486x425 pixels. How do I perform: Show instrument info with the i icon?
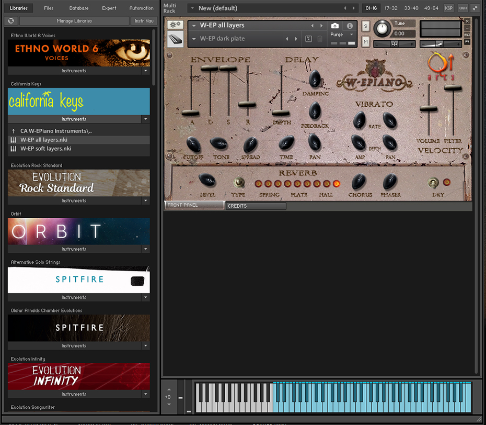(350, 26)
